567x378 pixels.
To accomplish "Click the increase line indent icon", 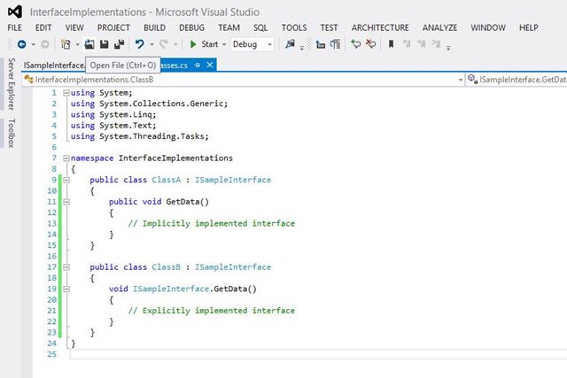I will tap(336, 44).
